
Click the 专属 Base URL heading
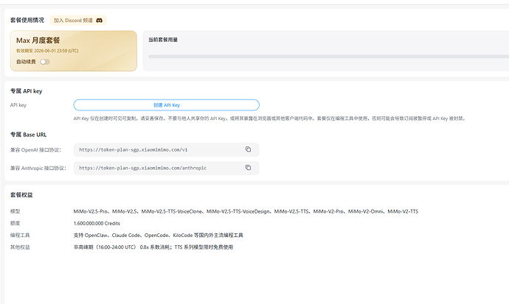click(x=28, y=135)
